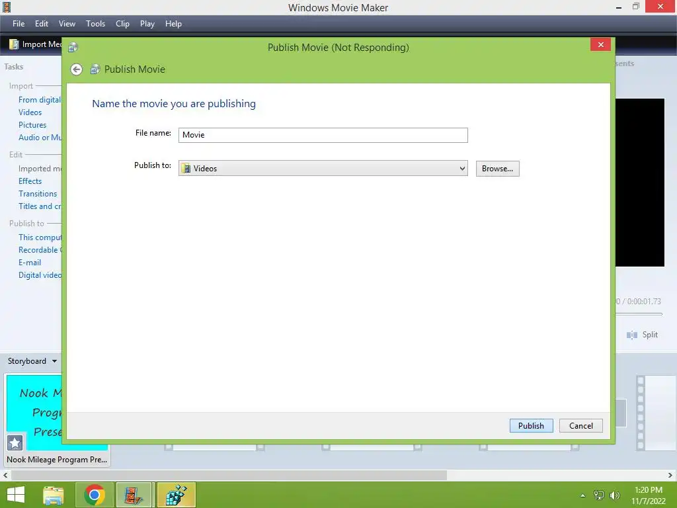677x508 pixels.
Task: Click the storyboard scroll left arrow
Action: click(x=5, y=475)
